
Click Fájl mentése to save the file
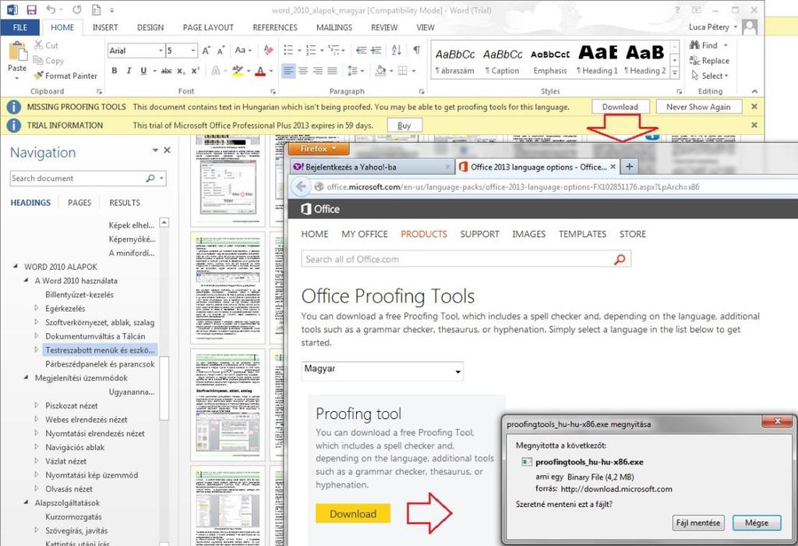(x=698, y=523)
